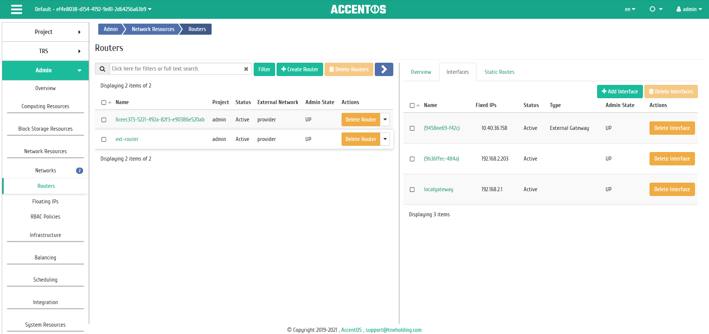Click the Create Router button
The image size is (709, 334).
(x=299, y=69)
